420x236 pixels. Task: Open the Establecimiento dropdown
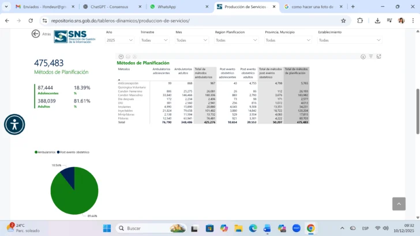click(349, 40)
